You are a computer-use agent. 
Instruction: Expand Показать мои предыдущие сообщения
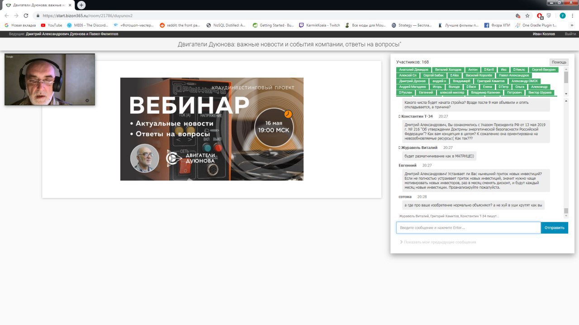pos(438,242)
